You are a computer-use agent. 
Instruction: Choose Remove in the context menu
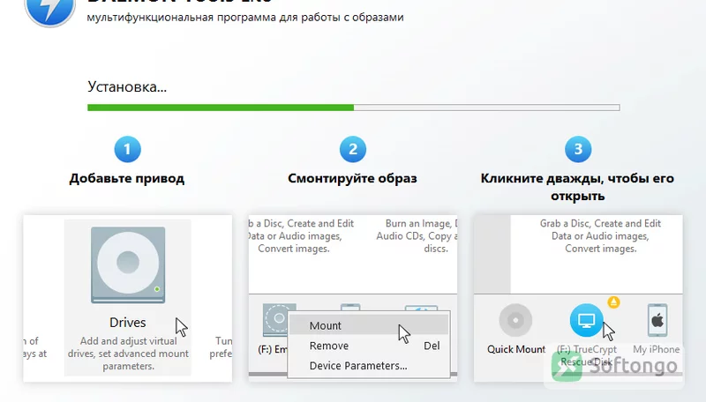click(x=368, y=346)
